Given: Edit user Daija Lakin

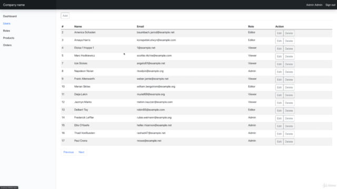Looking at the screenshot, I should pyautogui.click(x=279, y=95).
